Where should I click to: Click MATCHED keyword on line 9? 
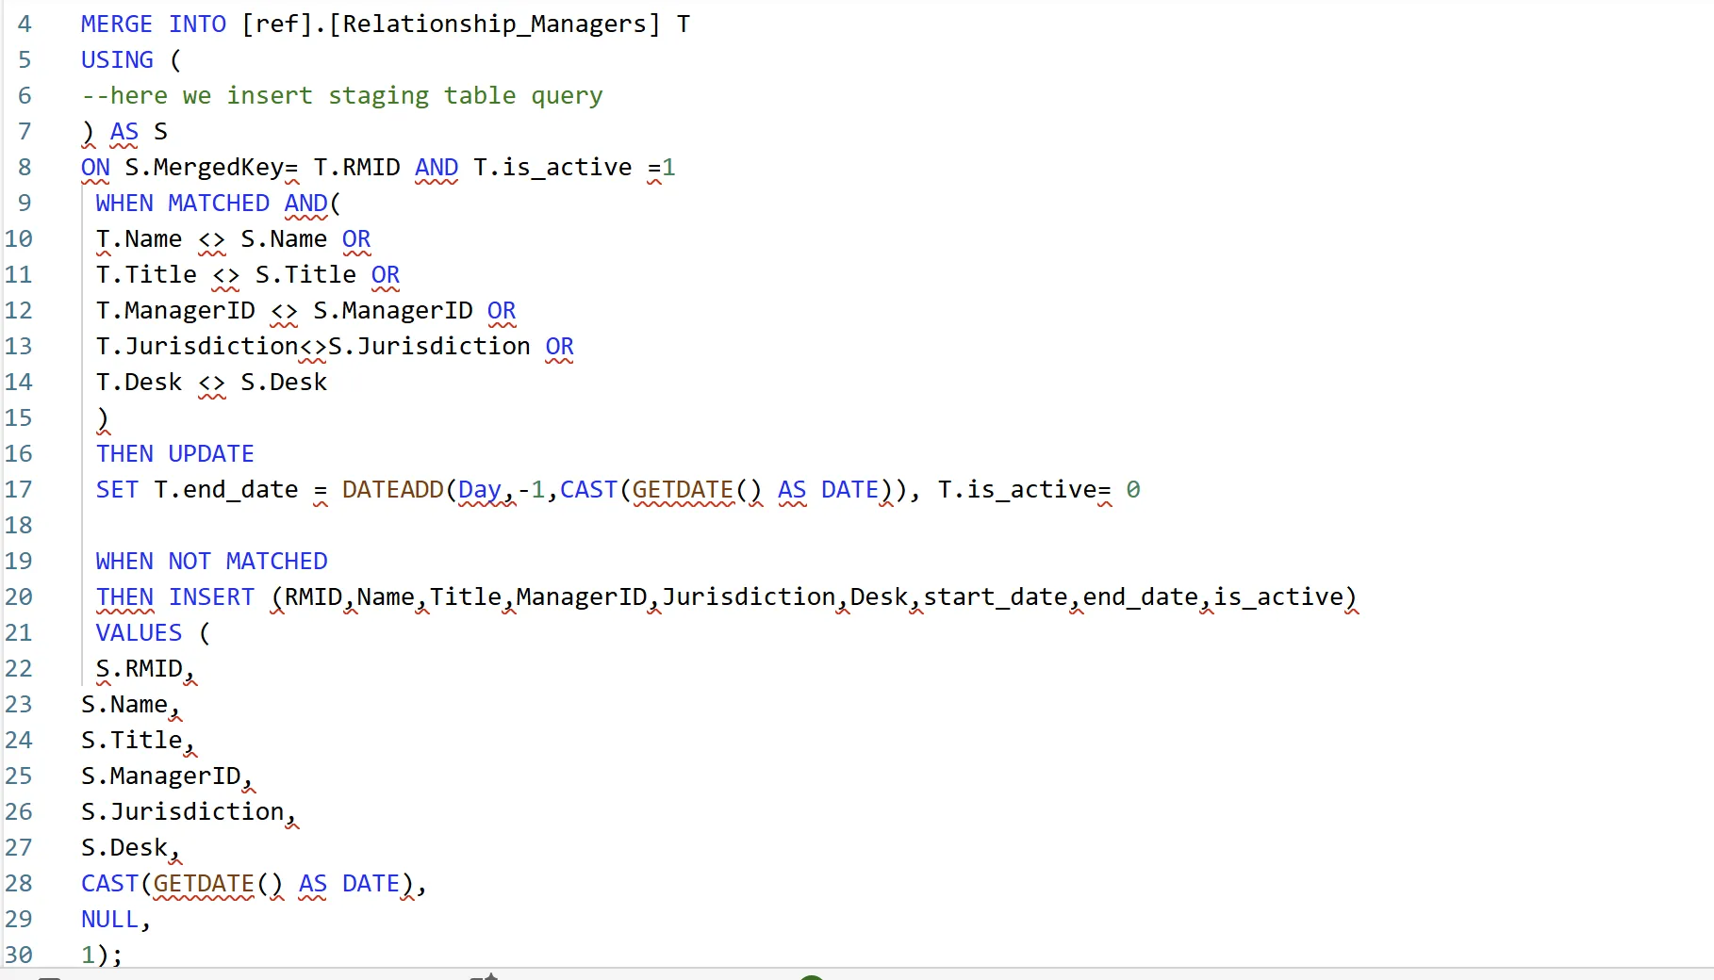pyautogui.click(x=219, y=203)
